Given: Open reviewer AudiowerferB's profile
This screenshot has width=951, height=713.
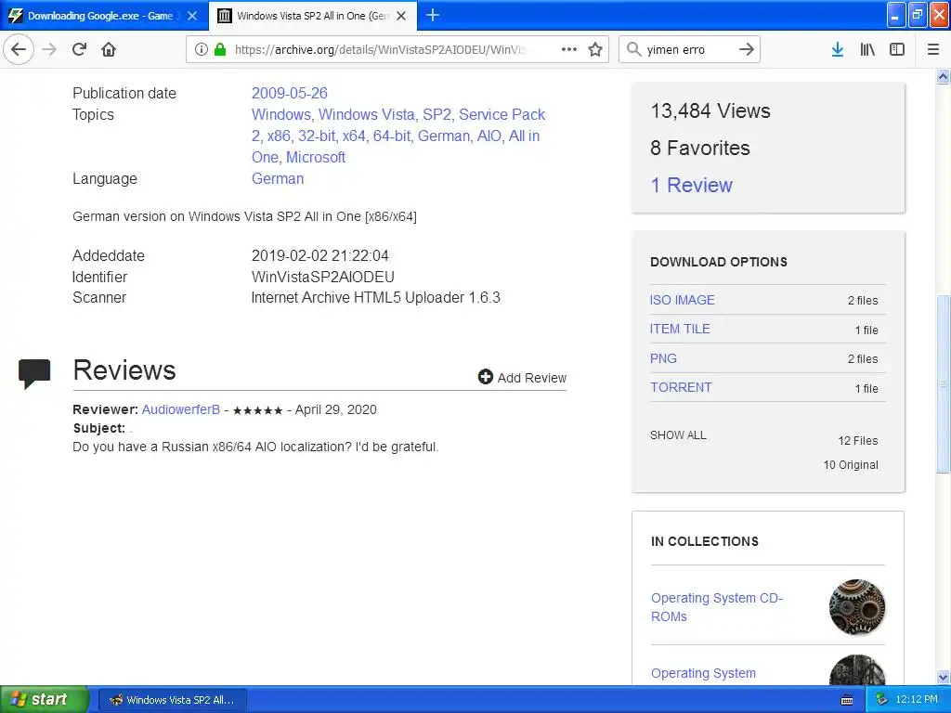Looking at the screenshot, I should pyautogui.click(x=181, y=409).
